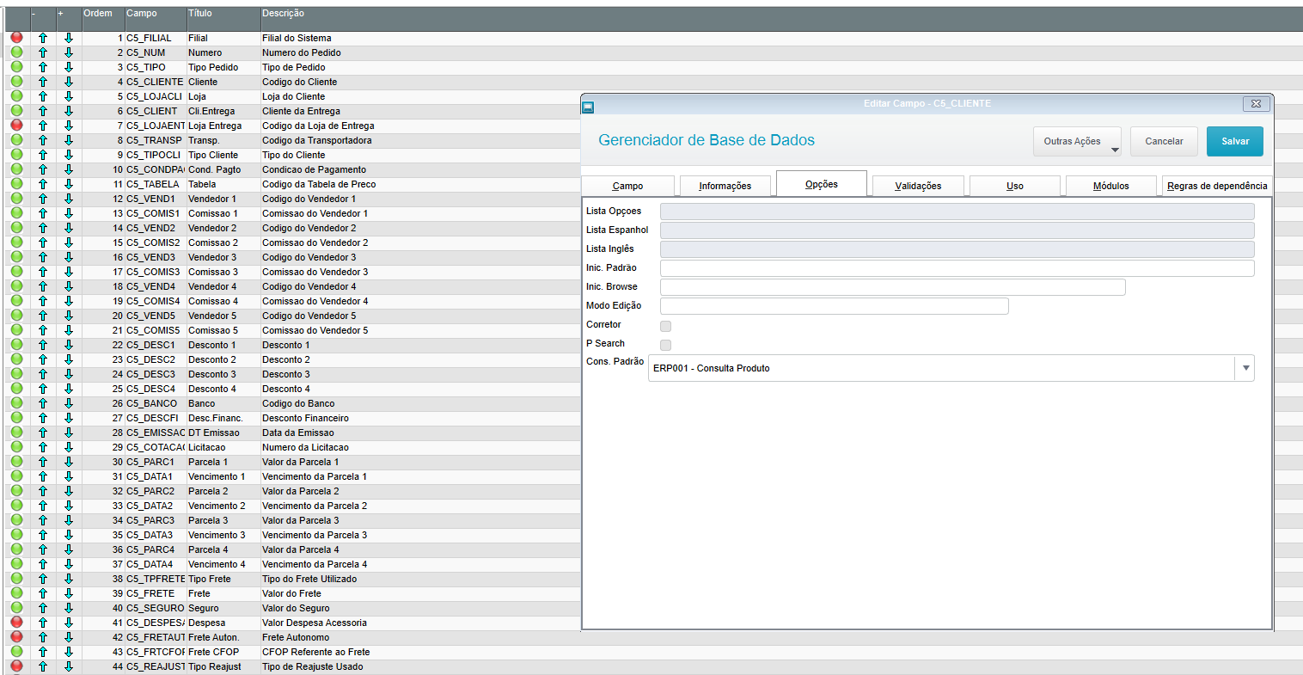
Task: Move C5_DATA3 row down
Action: pos(69,535)
